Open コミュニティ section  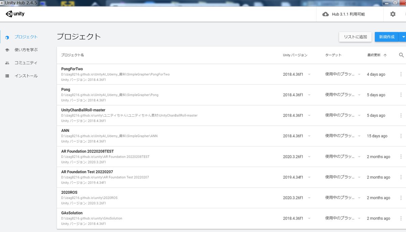tap(26, 63)
